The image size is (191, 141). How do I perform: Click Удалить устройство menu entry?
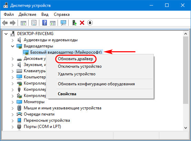pyautogui.click(x=77, y=74)
